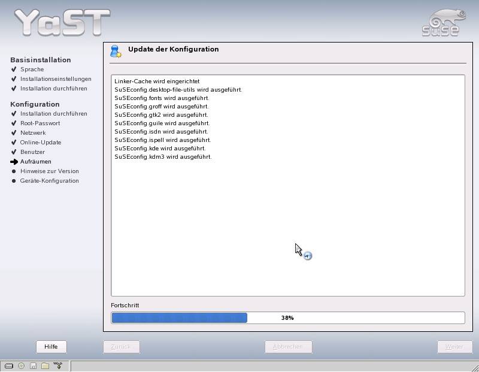Click the checkmark icon next to Netzwerk
Viewport: 479px width, 372px height.
coord(14,133)
